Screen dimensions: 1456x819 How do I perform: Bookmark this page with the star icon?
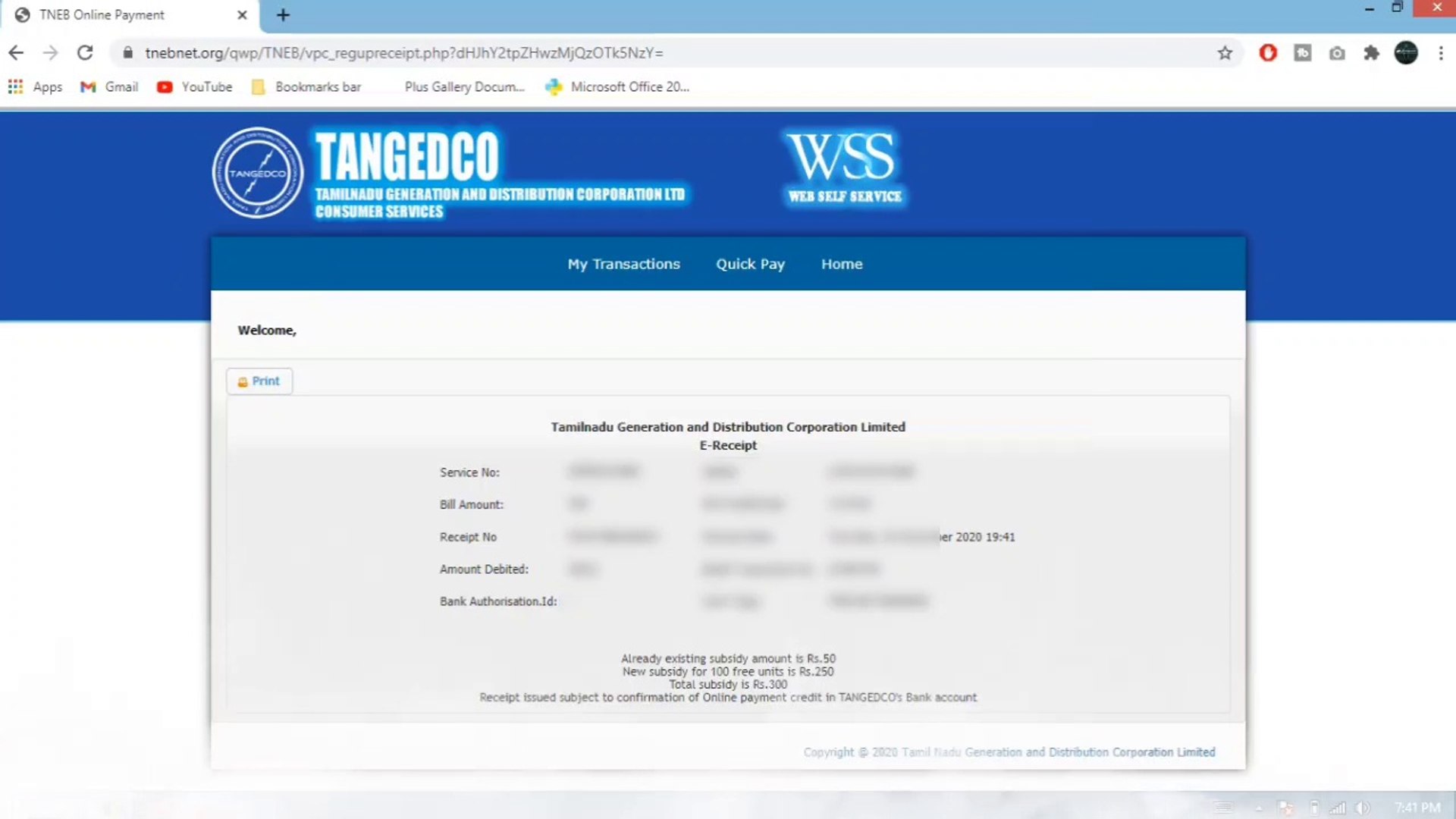tap(1225, 53)
